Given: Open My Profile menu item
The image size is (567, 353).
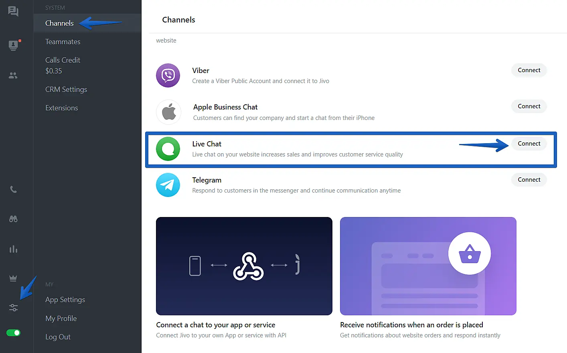Looking at the screenshot, I should 61,319.
